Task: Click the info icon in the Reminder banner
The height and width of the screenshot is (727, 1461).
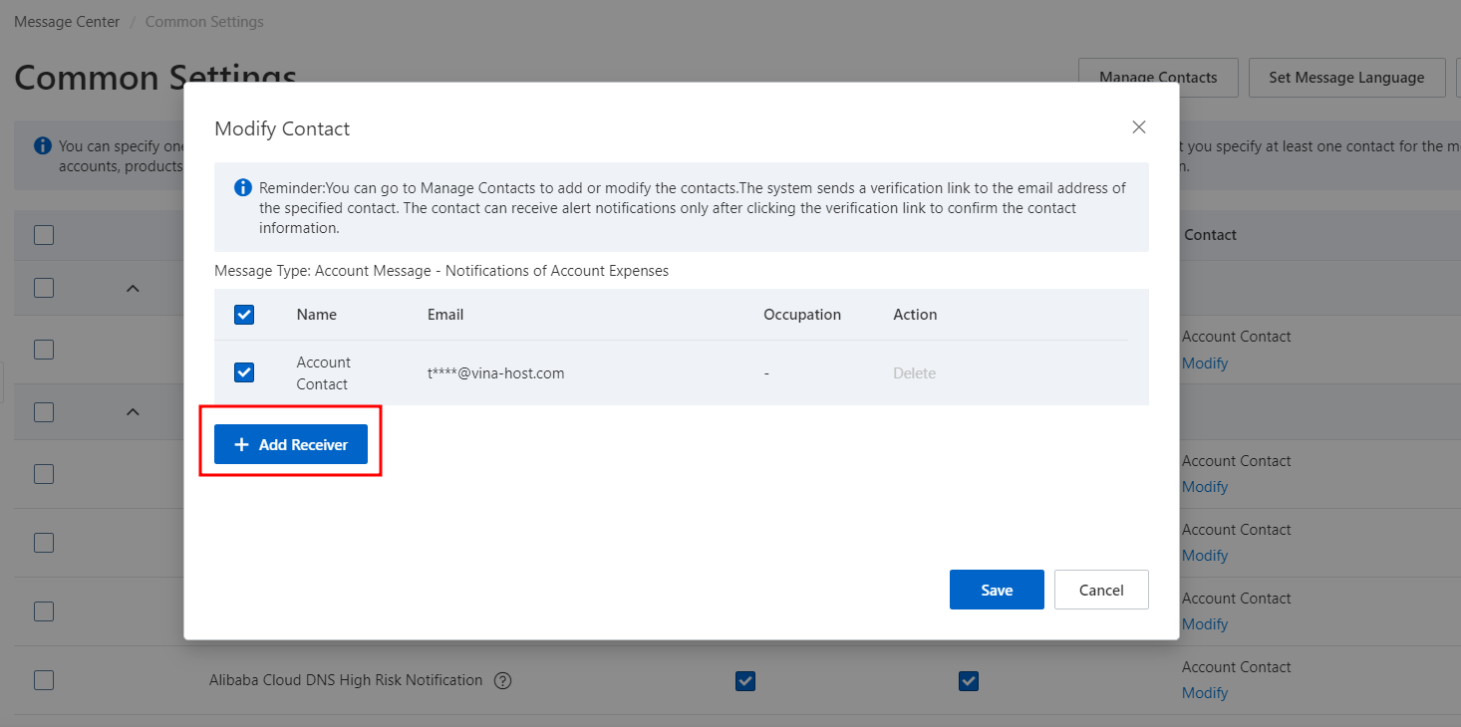Action: (242, 187)
